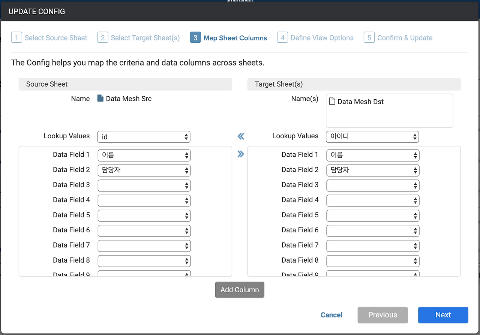The width and height of the screenshot is (480, 335).
Task: Open source Lookup Values dropdown showing id
Action: [x=144, y=137]
